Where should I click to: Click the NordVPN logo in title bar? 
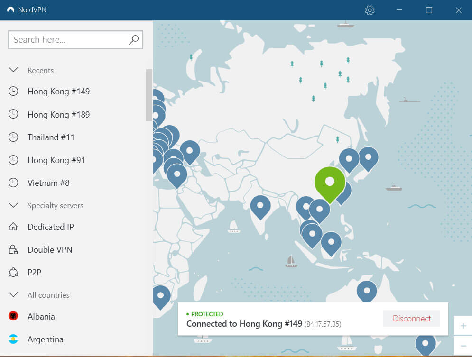pyautogui.click(x=11, y=10)
